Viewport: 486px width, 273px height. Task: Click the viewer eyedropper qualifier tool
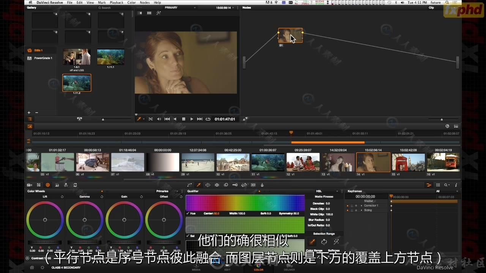pyautogui.click(x=139, y=119)
